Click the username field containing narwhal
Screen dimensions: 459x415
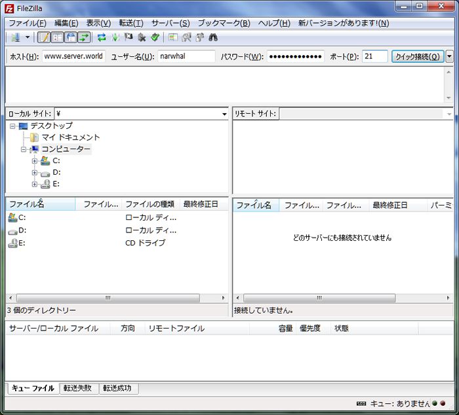click(x=186, y=56)
